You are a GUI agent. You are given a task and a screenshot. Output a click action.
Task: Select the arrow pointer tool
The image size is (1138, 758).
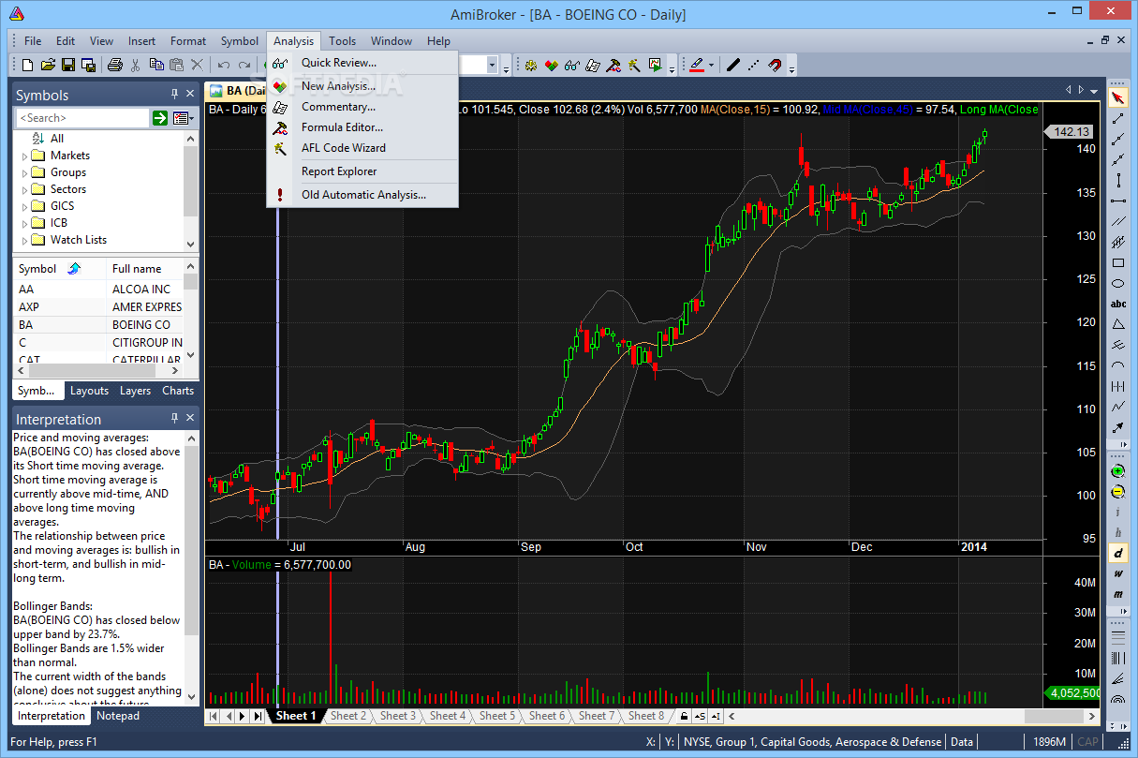click(x=1117, y=97)
